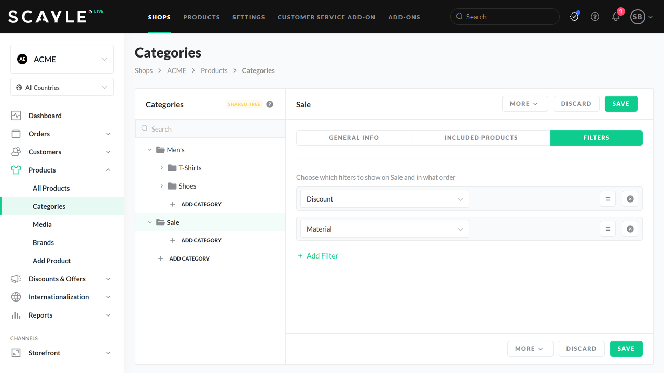Open the notifications bell icon
Viewport: 664px width, 373px height.
[x=616, y=17]
